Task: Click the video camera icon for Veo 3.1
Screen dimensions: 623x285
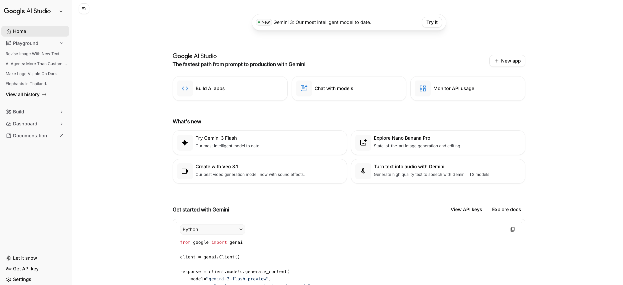Action: point(185,171)
